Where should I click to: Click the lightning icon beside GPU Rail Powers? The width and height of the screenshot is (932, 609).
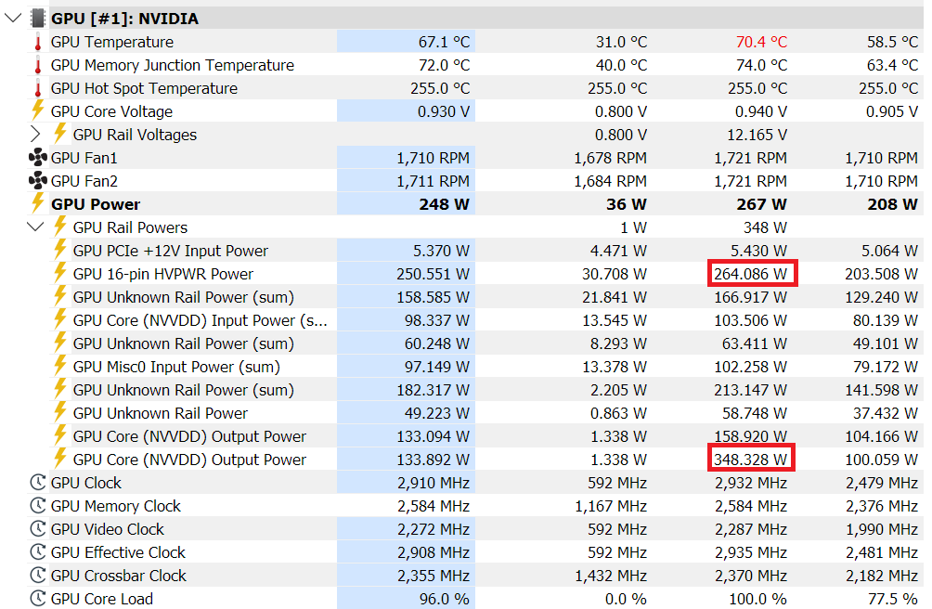pyautogui.click(x=59, y=226)
